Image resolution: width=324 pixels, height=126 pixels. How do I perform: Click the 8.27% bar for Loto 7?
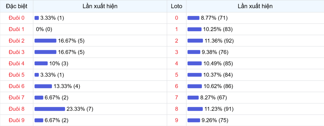[x=193, y=98]
